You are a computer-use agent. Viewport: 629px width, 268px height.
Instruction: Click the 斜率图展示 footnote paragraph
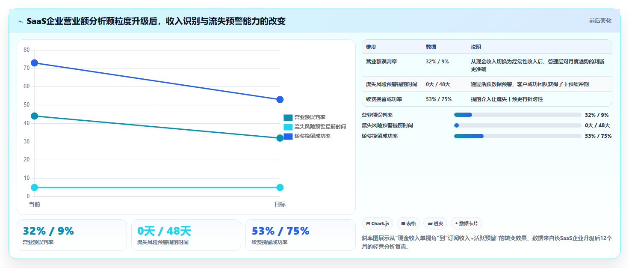pyautogui.click(x=487, y=242)
